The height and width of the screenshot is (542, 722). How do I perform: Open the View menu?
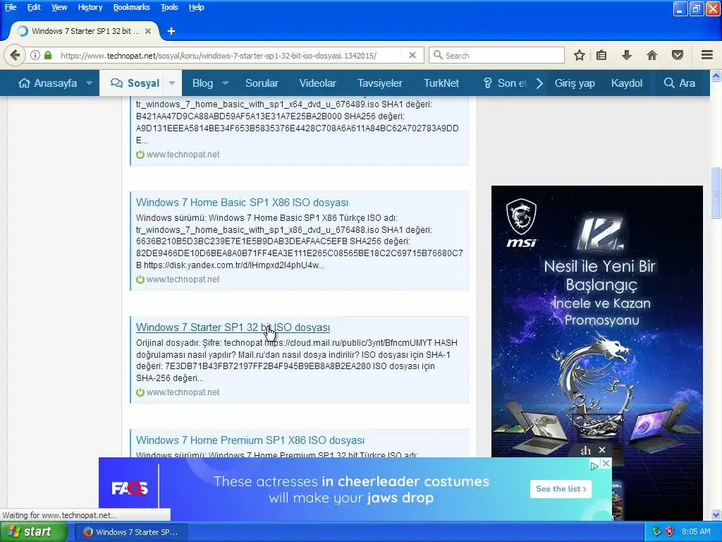[59, 7]
